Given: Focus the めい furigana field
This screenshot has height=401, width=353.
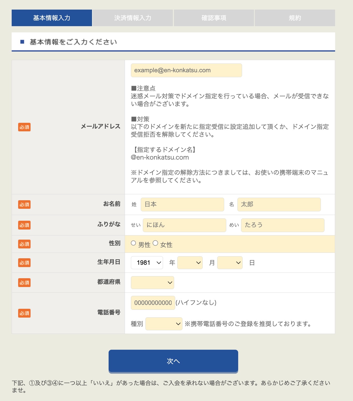Looking at the screenshot, I should pyautogui.click(x=283, y=225).
